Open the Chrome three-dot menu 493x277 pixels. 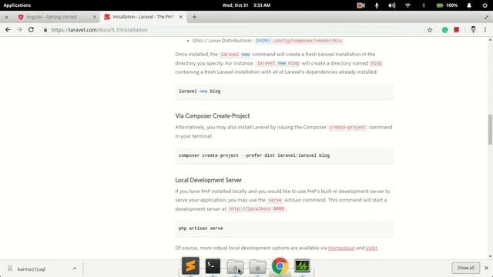click(x=485, y=30)
